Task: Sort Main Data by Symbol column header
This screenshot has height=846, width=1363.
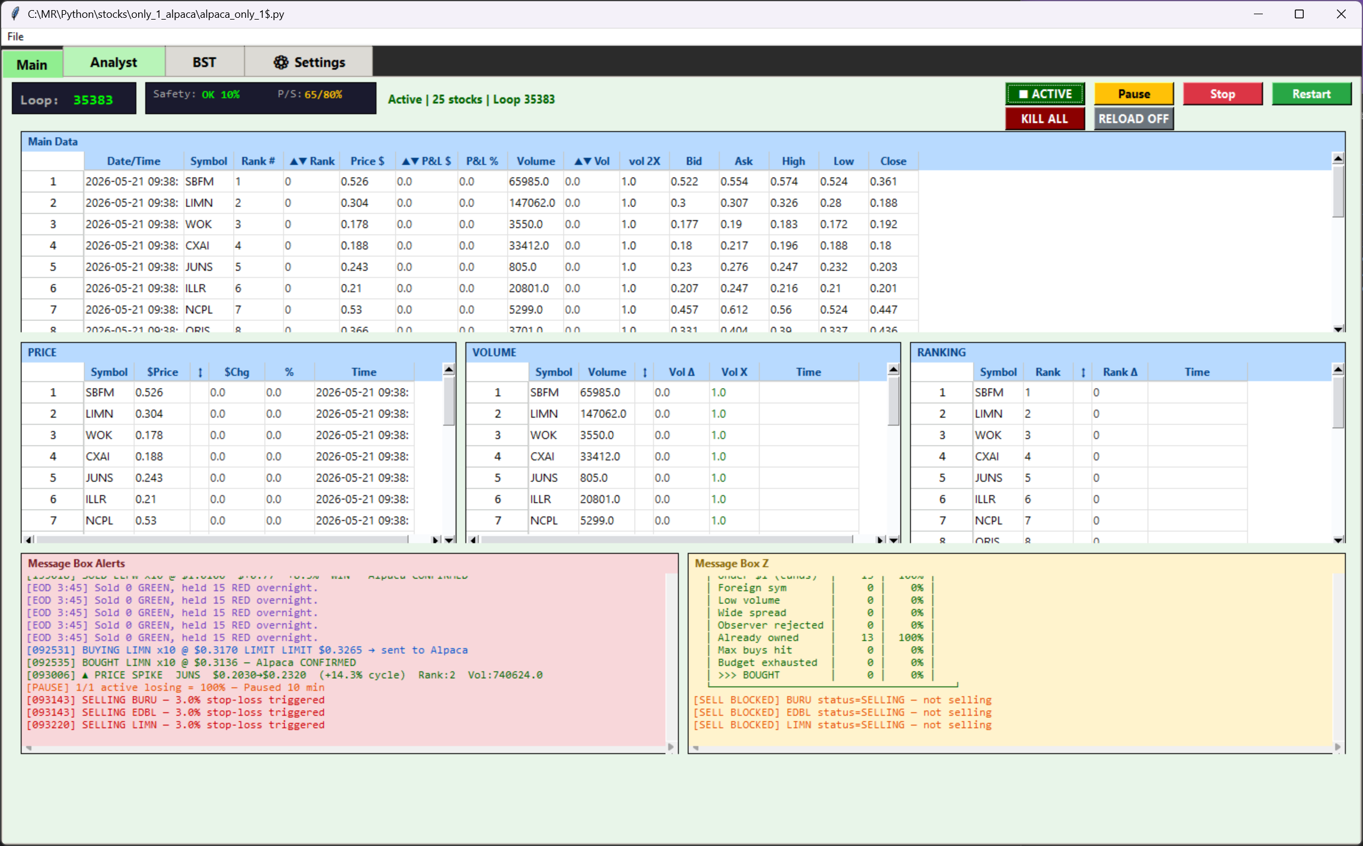Action: tap(208, 161)
